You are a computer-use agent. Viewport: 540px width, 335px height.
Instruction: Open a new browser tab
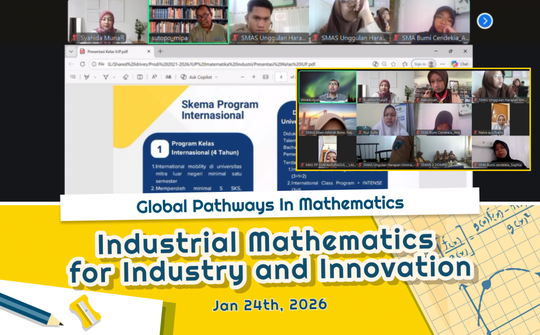point(160,51)
